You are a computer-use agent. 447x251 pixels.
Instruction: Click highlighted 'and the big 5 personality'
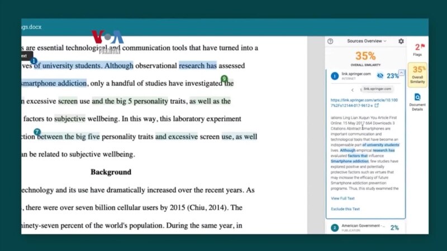(130, 101)
